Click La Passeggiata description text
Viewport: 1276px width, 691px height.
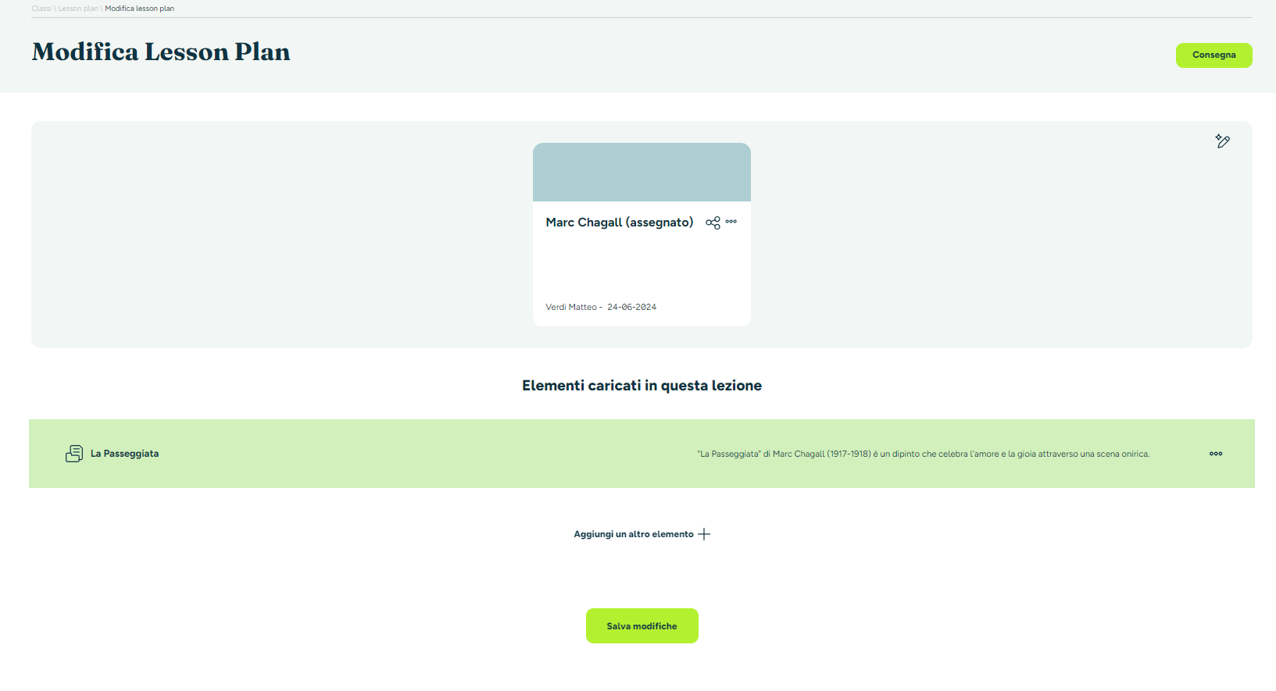(924, 454)
